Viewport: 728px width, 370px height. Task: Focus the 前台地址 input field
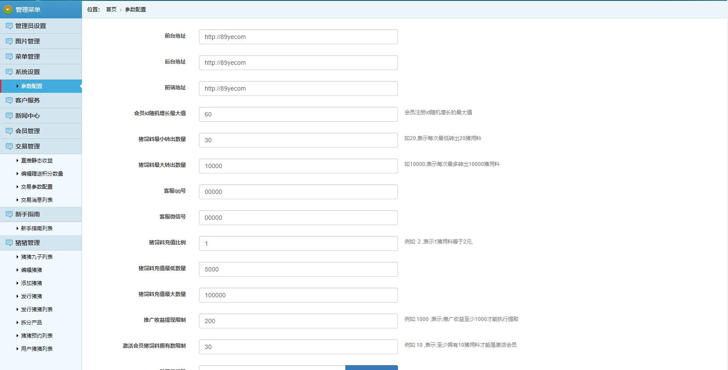(298, 37)
